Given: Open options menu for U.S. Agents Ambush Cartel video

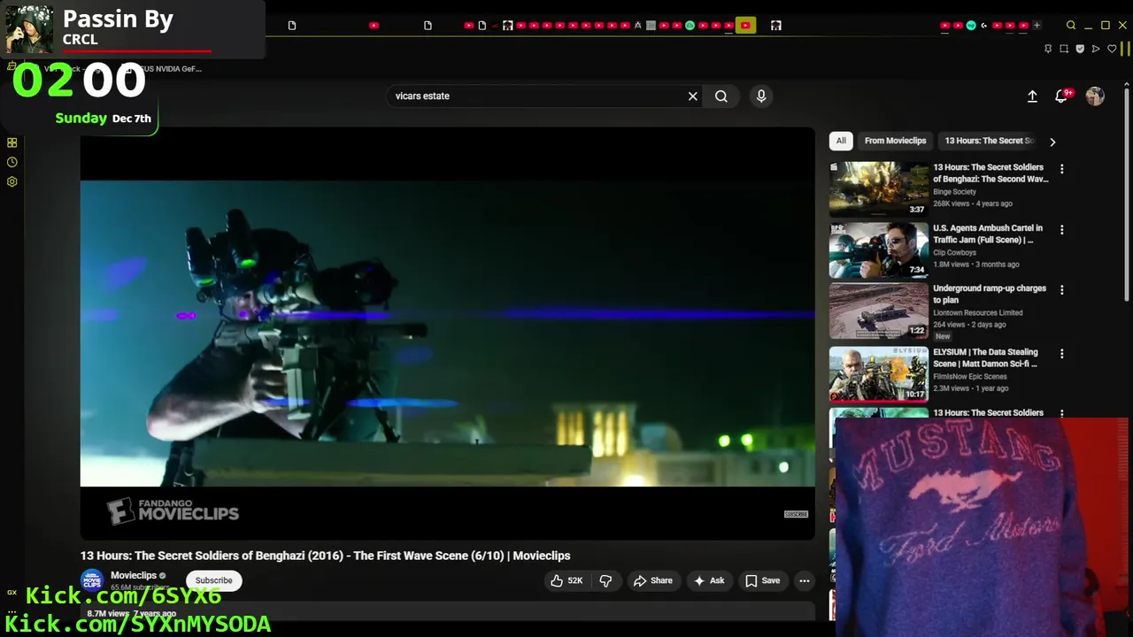Looking at the screenshot, I should point(1062,230).
